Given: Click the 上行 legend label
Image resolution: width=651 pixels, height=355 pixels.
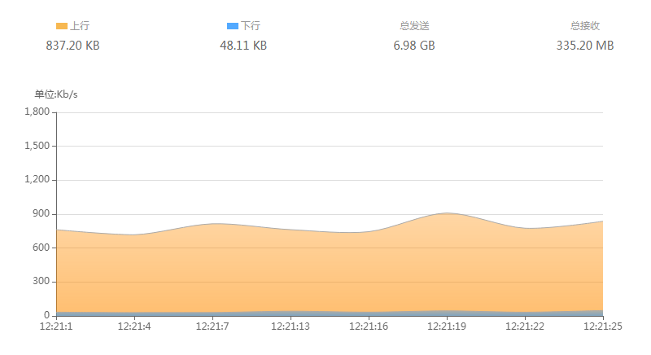Looking at the screenshot, I should 79,26.
